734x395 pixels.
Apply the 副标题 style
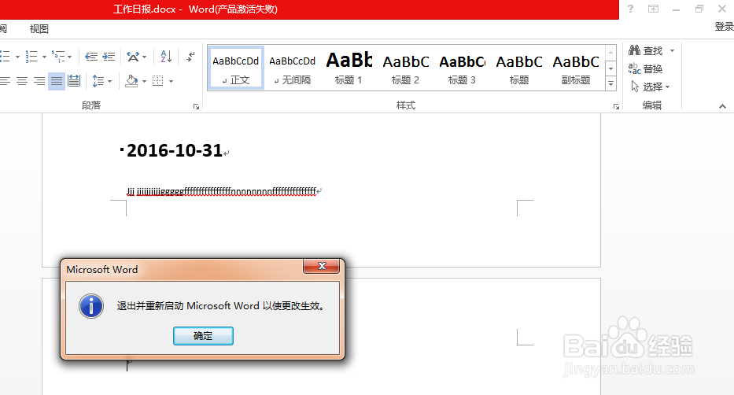576,68
